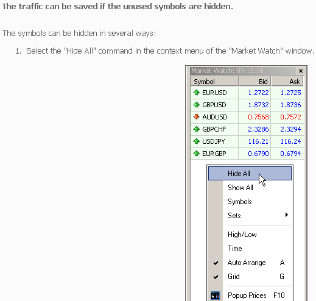Click the green arrow icon next to GBPCHF
Screen dimensions: 316x301
[x=196, y=129]
